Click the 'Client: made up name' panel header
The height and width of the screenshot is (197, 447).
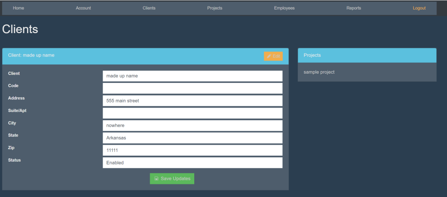pos(131,56)
